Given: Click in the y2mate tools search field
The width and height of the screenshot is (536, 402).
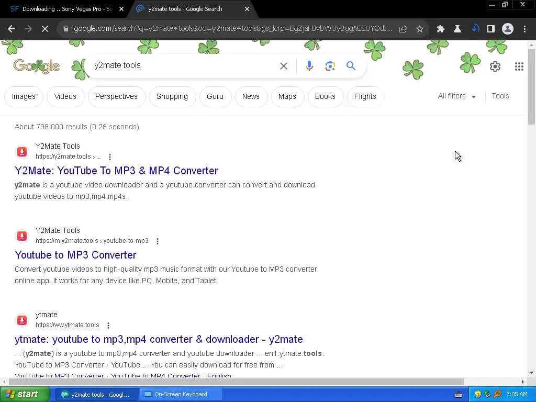Looking at the screenshot, I should [185, 65].
